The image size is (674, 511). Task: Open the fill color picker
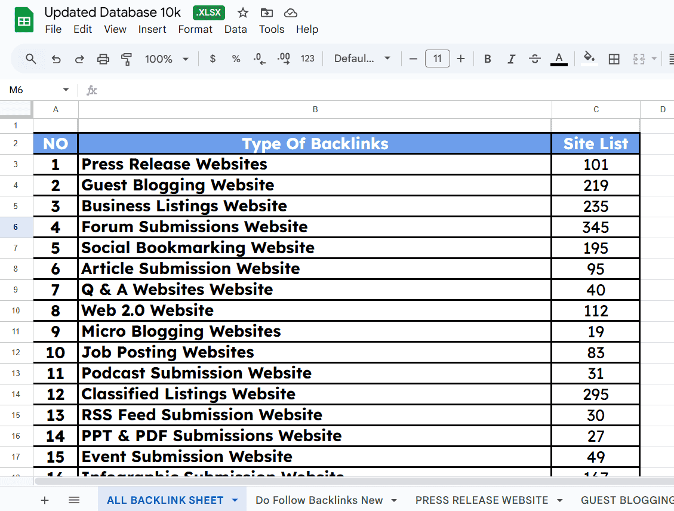589,59
